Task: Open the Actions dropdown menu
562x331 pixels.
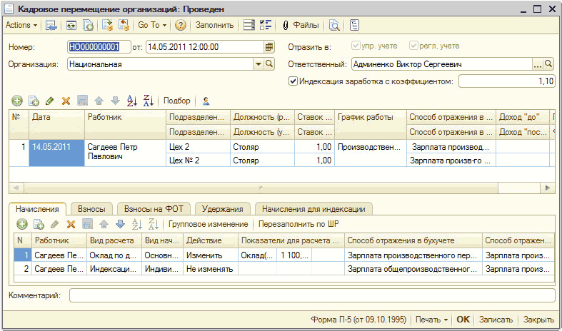Action: [x=21, y=25]
